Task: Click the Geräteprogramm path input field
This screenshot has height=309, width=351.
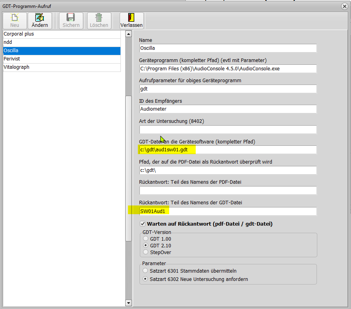Action: coord(228,68)
